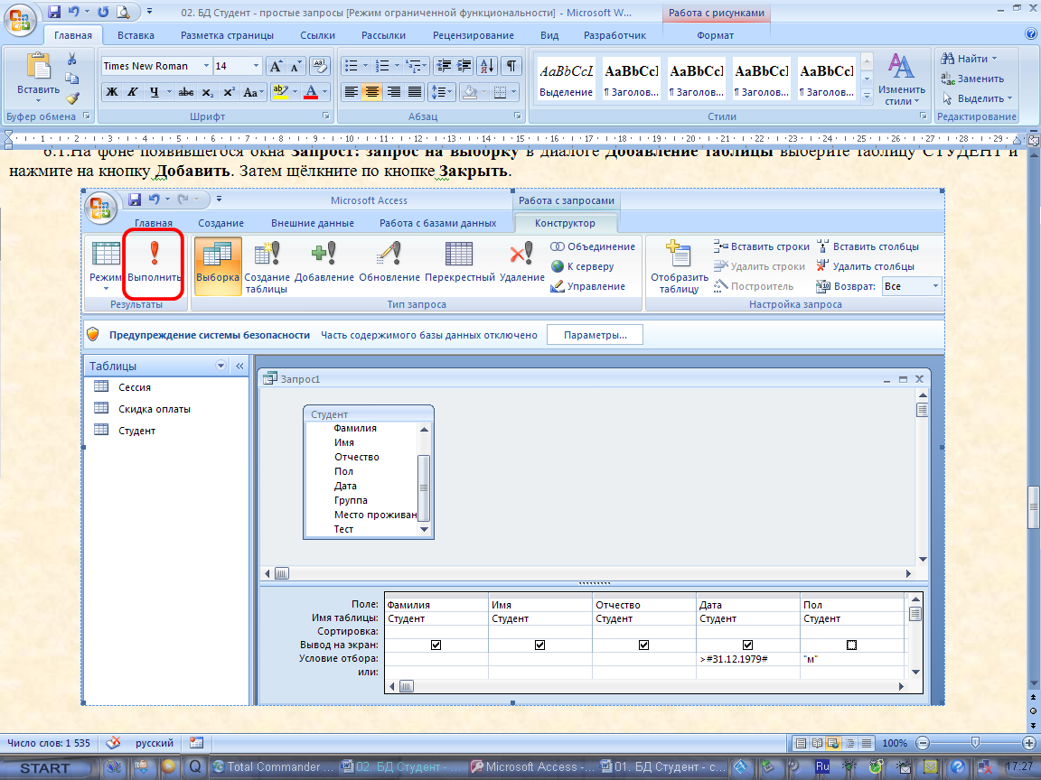The image size is (1041, 780).
Task: Toggle subscript x₂ formatting
Action: pos(208,92)
